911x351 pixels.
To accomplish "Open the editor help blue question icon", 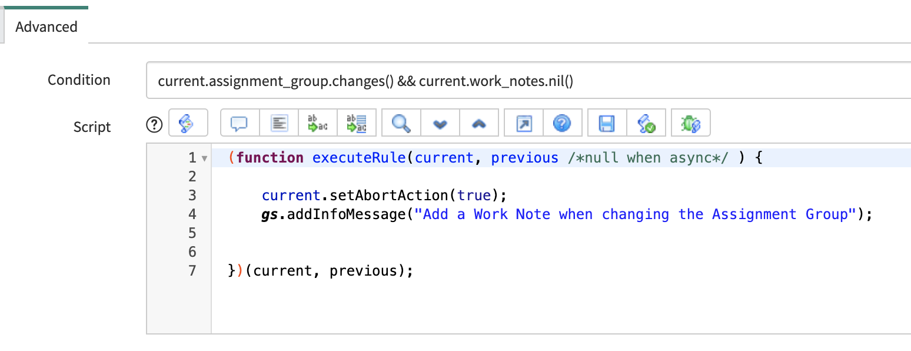I will pyautogui.click(x=562, y=124).
